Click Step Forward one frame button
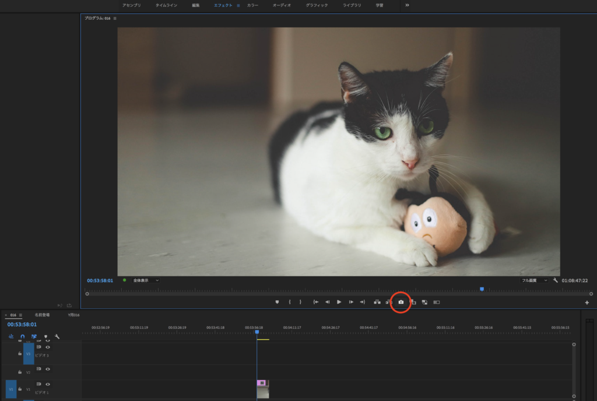The width and height of the screenshot is (597, 401). (x=351, y=302)
